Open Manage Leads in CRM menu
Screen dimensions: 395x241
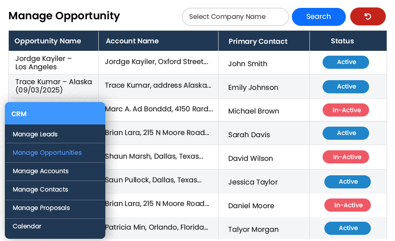(x=55, y=134)
